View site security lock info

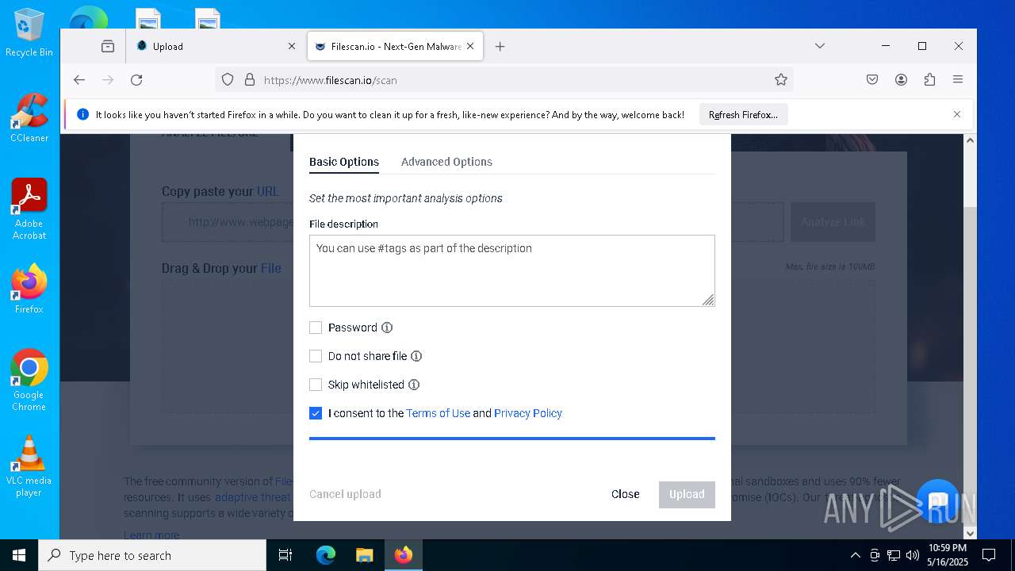point(249,80)
